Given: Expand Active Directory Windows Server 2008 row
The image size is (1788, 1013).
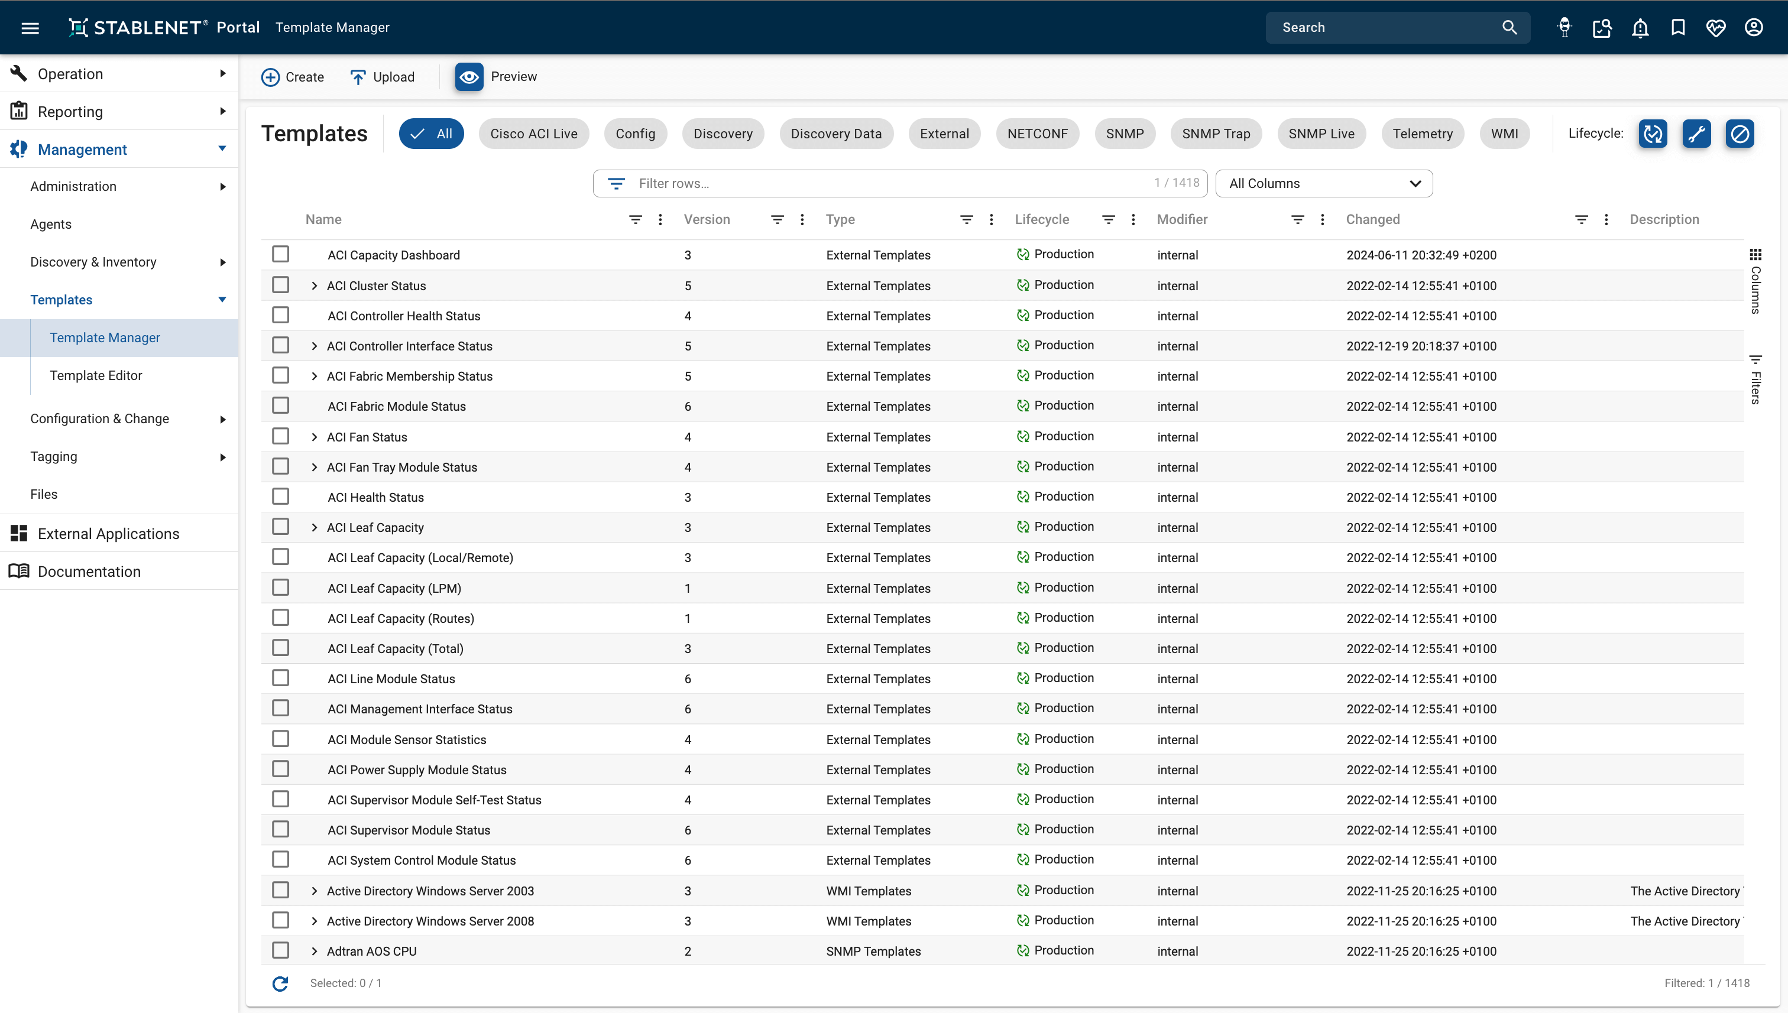Looking at the screenshot, I should click(315, 921).
